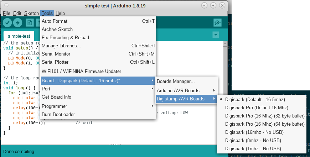Select Digispark Pro (Default 16 Mhz)
The image size is (310, 157).
point(262,108)
